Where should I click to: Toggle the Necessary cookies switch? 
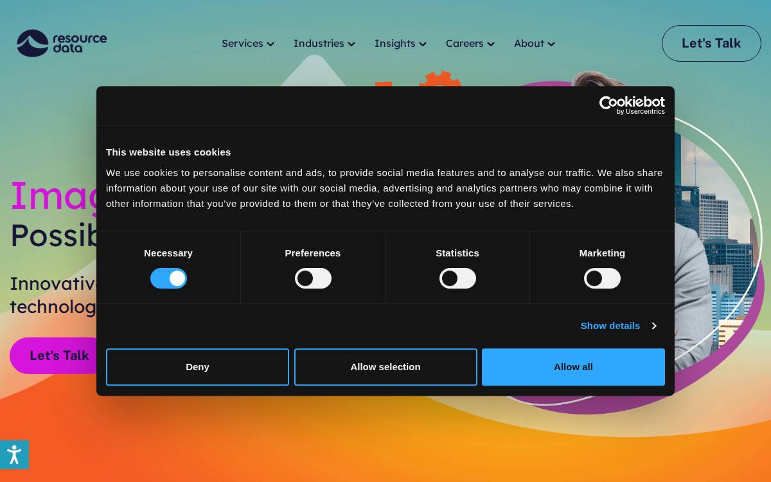[x=168, y=278]
